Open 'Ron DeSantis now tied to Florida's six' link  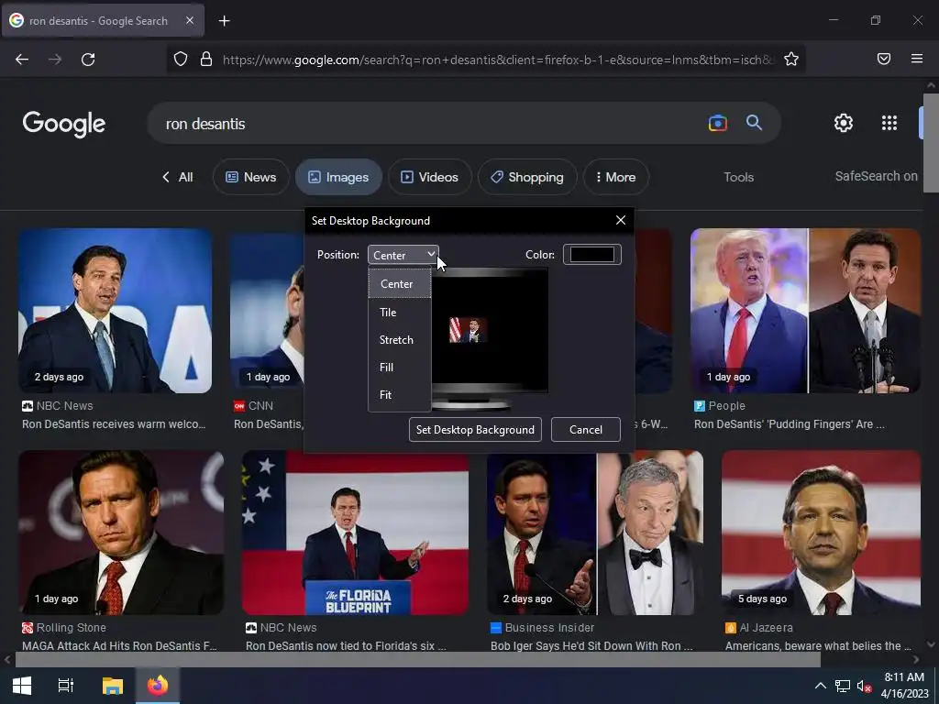point(346,646)
